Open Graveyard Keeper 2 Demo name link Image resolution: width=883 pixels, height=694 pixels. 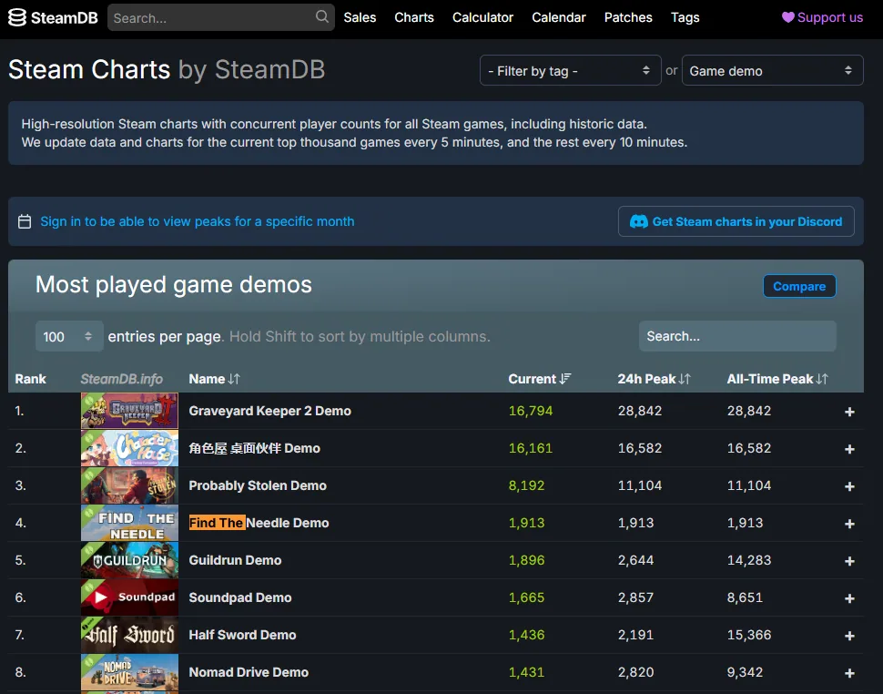[269, 411]
